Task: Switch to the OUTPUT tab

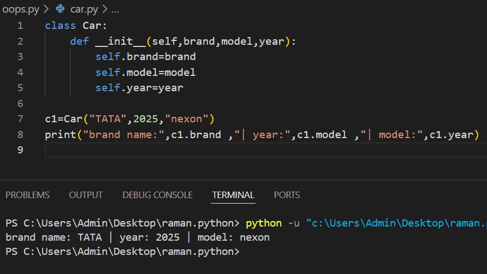Action: click(86, 195)
